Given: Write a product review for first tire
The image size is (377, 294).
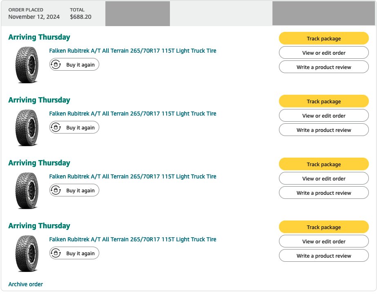Looking at the screenshot, I should click(323, 67).
